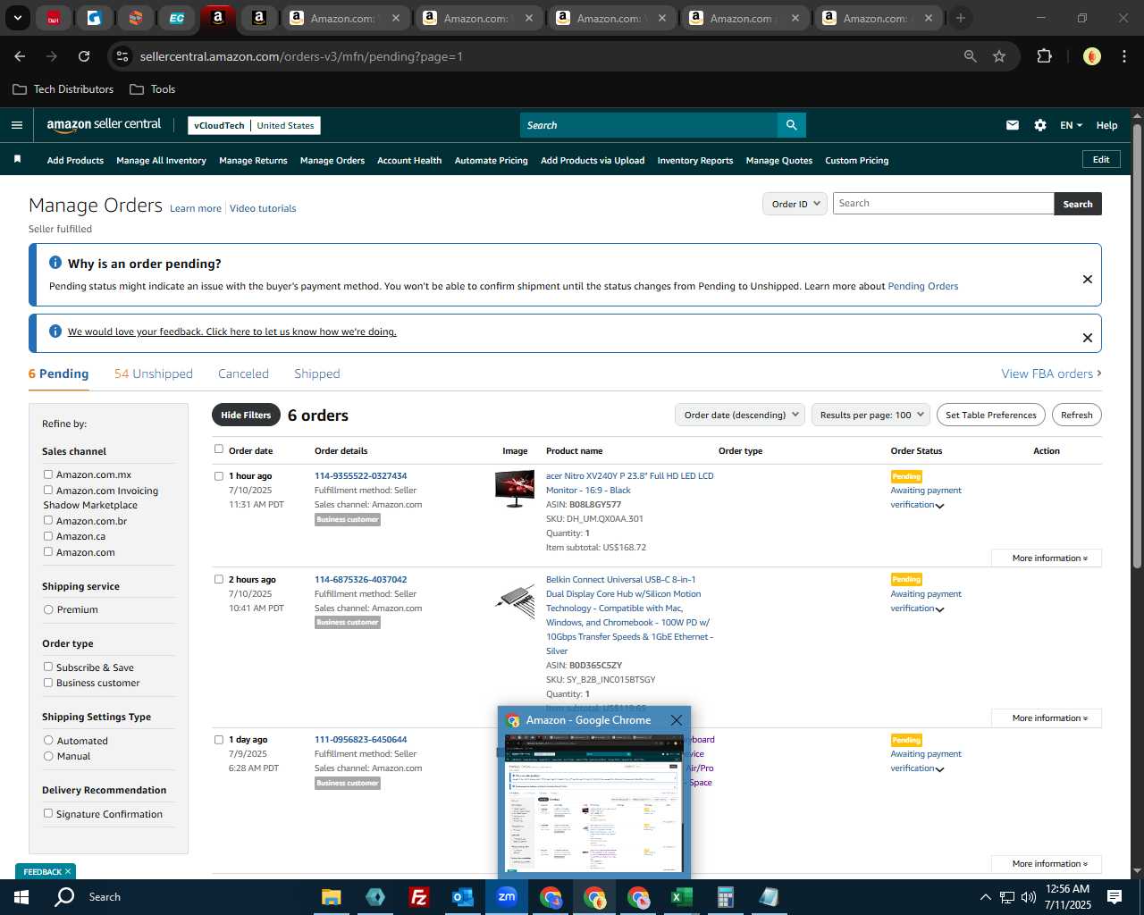
Task: Bookmark this page with the star icon
Action: pyautogui.click(x=999, y=56)
